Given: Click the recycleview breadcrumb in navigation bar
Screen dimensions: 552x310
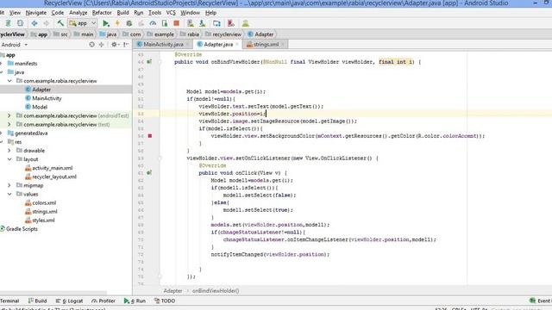Looking at the screenshot, I should [x=227, y=34].
